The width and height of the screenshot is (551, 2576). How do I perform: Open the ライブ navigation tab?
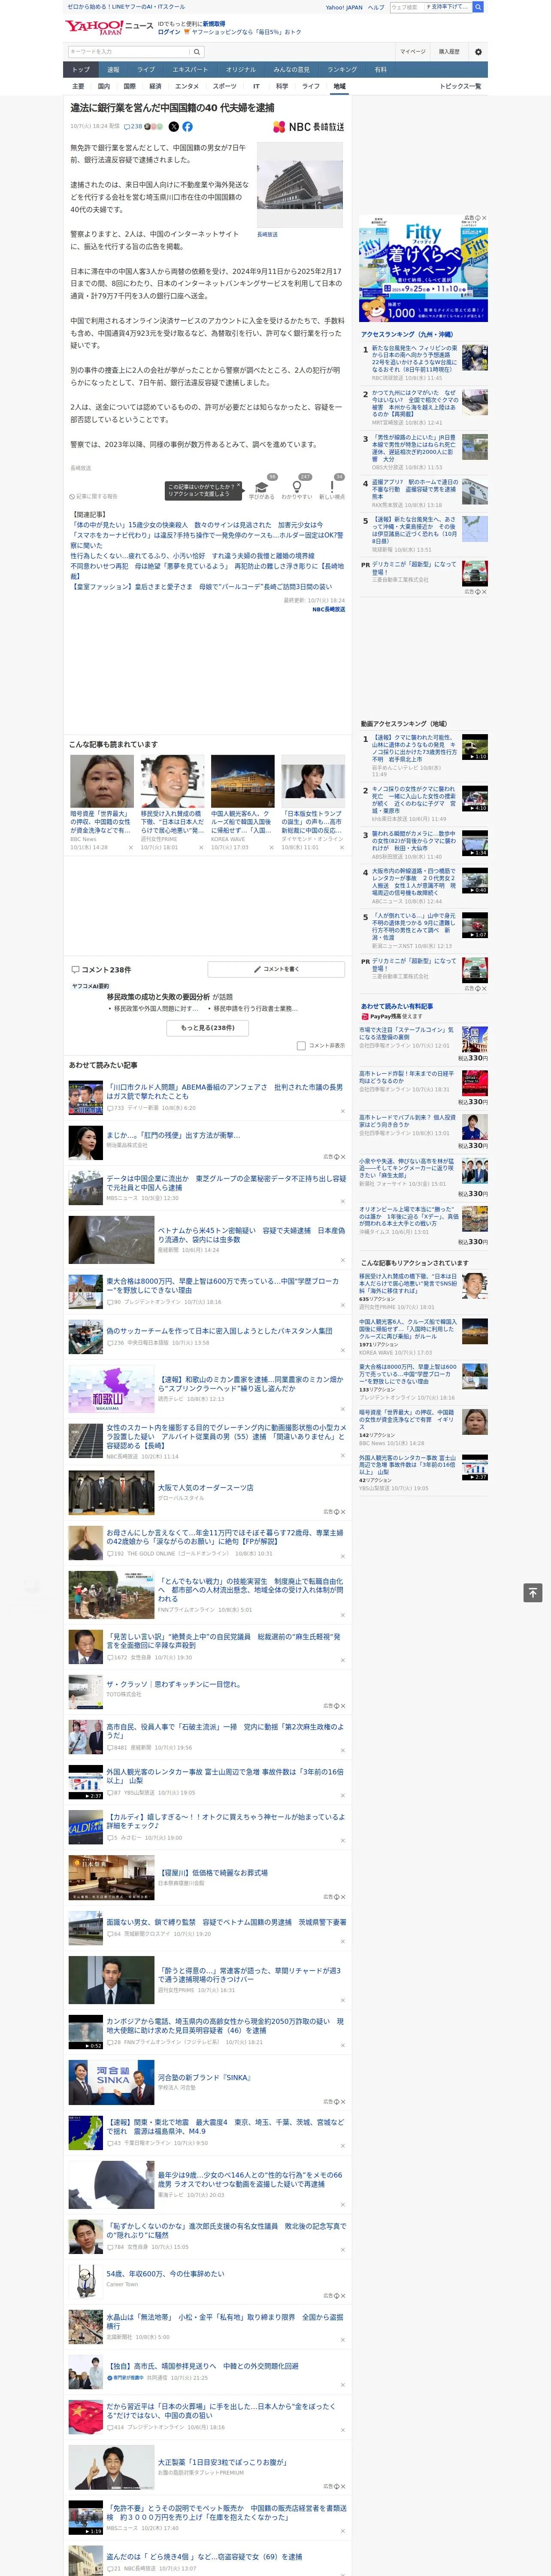(x=146, y=70)
